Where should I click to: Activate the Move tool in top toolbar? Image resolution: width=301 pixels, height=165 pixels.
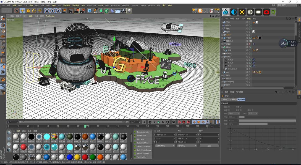(22, 11)
